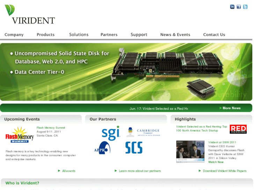254x190 pixels.
Task: Open the SCS partner logo
Action: point(134,147)
